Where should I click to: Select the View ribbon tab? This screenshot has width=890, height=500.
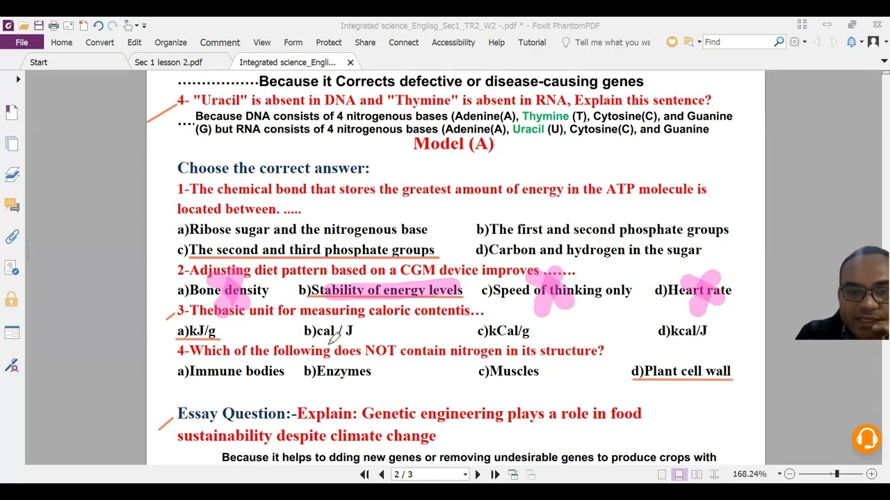262,42
